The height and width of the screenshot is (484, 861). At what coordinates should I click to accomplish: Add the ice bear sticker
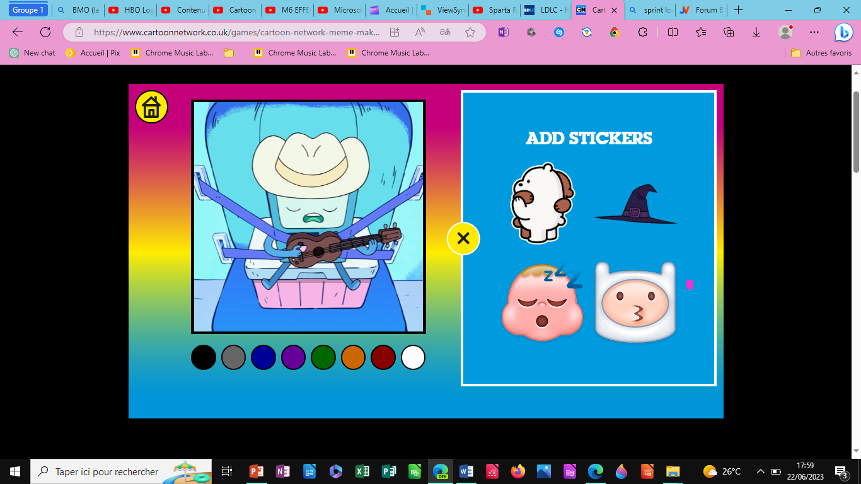tap(543, 203)
